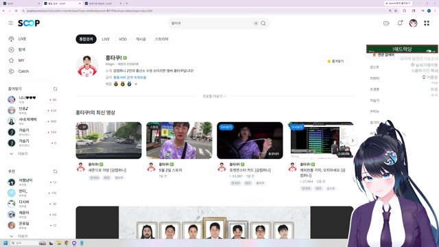Switch to the third browser tab
439x247 pixels.
pos(104,3)
